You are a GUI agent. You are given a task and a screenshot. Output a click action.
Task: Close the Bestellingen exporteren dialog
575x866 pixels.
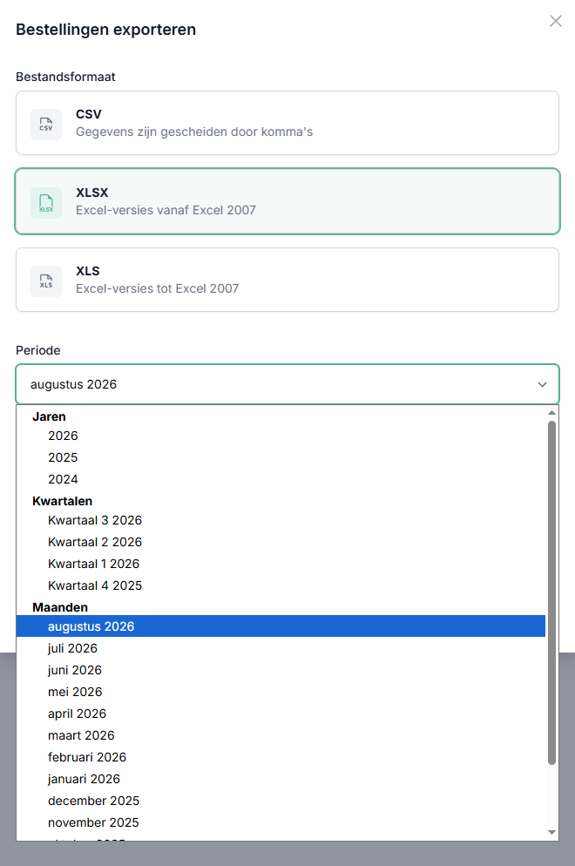556,21
